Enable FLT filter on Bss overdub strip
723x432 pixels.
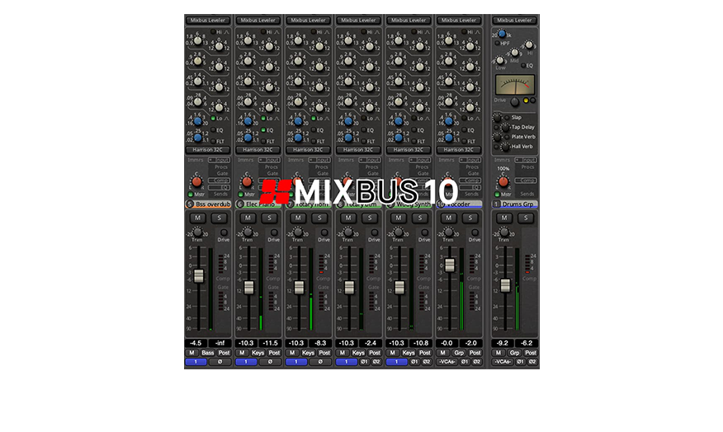[213, 142]
